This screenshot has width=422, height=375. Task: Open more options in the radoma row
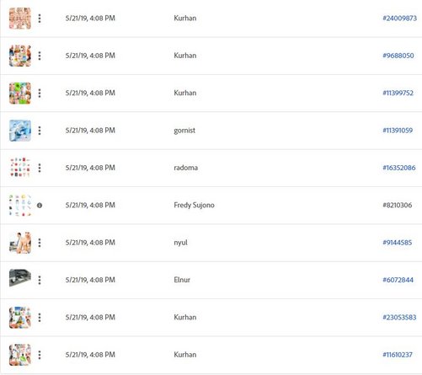pyautogui.click(x=40, y=168)
